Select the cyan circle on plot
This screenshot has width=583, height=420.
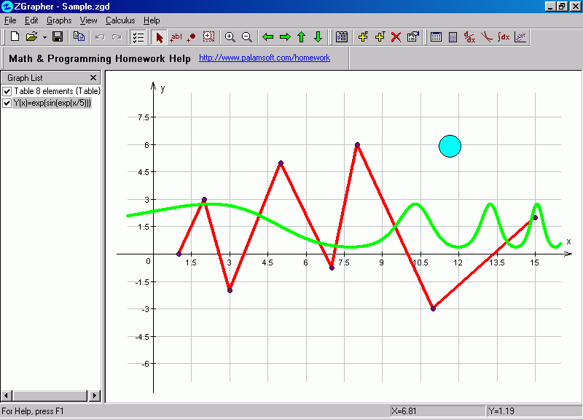[x=450, y=147]
